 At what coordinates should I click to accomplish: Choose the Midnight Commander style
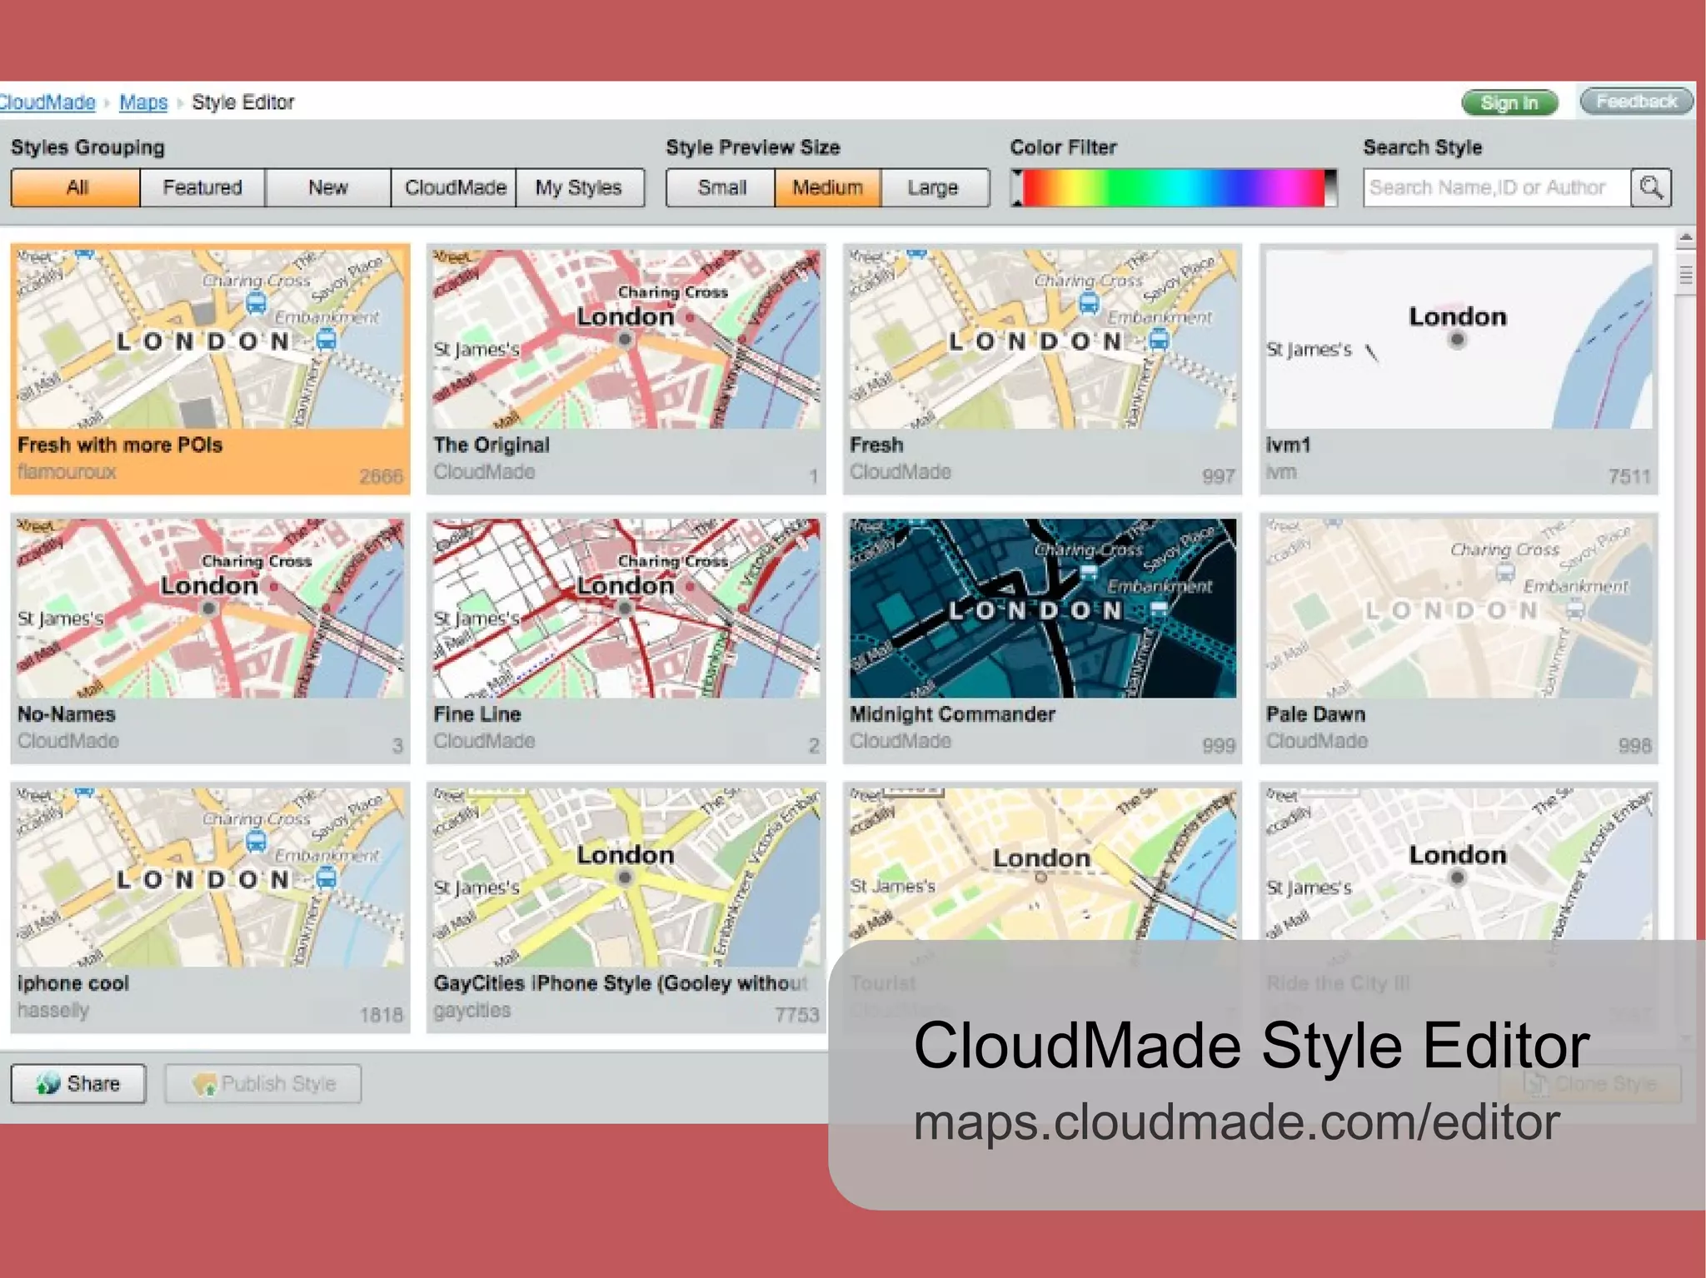(x=1042, y=638)
